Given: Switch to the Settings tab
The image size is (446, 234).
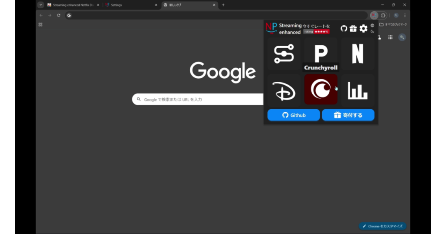Looking at the screenshot, I should (131, 5).
